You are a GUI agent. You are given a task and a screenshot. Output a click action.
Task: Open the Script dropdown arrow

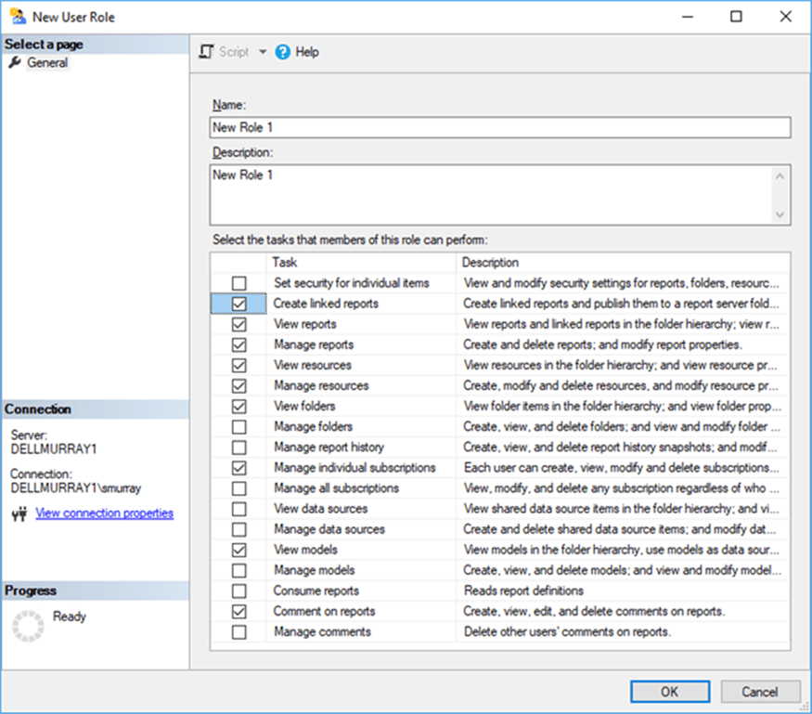tap(263, 52)
